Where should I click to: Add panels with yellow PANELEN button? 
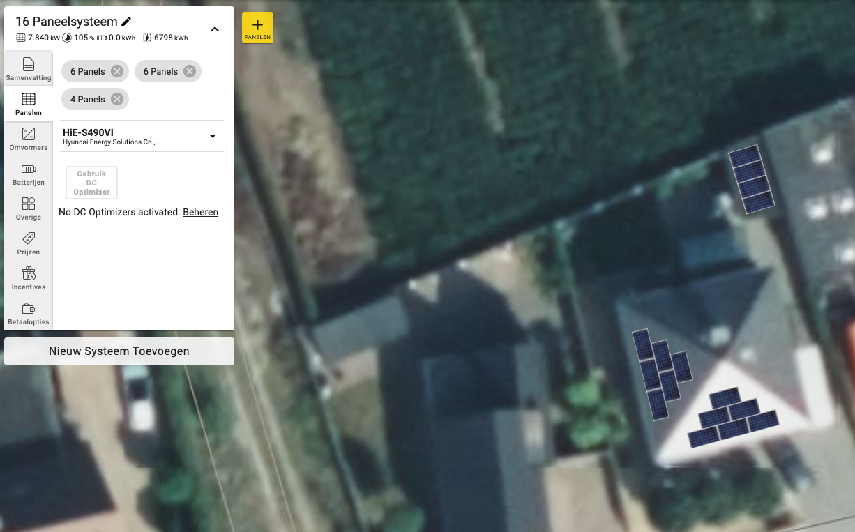[x=257, y=28]
